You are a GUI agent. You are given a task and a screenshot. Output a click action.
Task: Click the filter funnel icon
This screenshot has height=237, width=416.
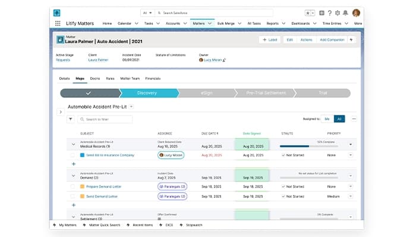tap(71, 119)
